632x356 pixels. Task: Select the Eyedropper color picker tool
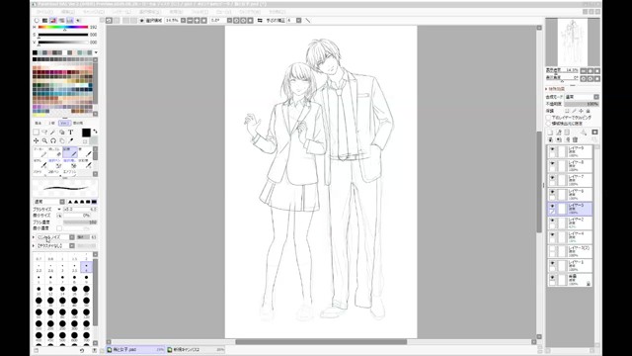coord(70,140)
